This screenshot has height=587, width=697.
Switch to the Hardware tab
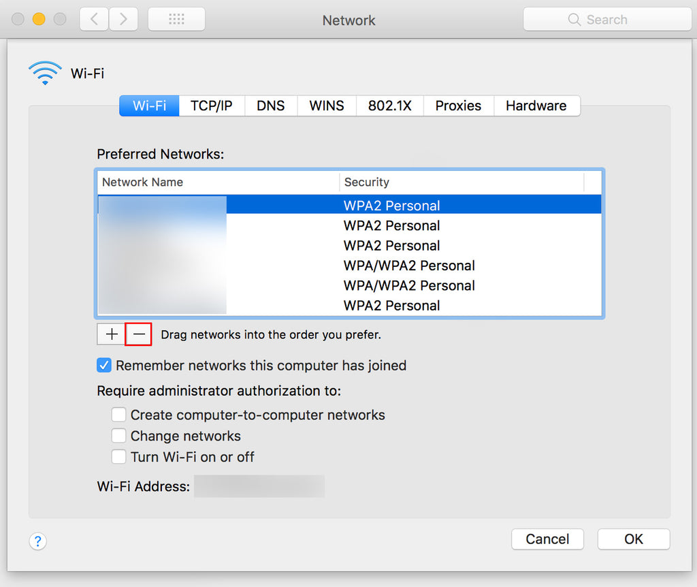[536, 106]
